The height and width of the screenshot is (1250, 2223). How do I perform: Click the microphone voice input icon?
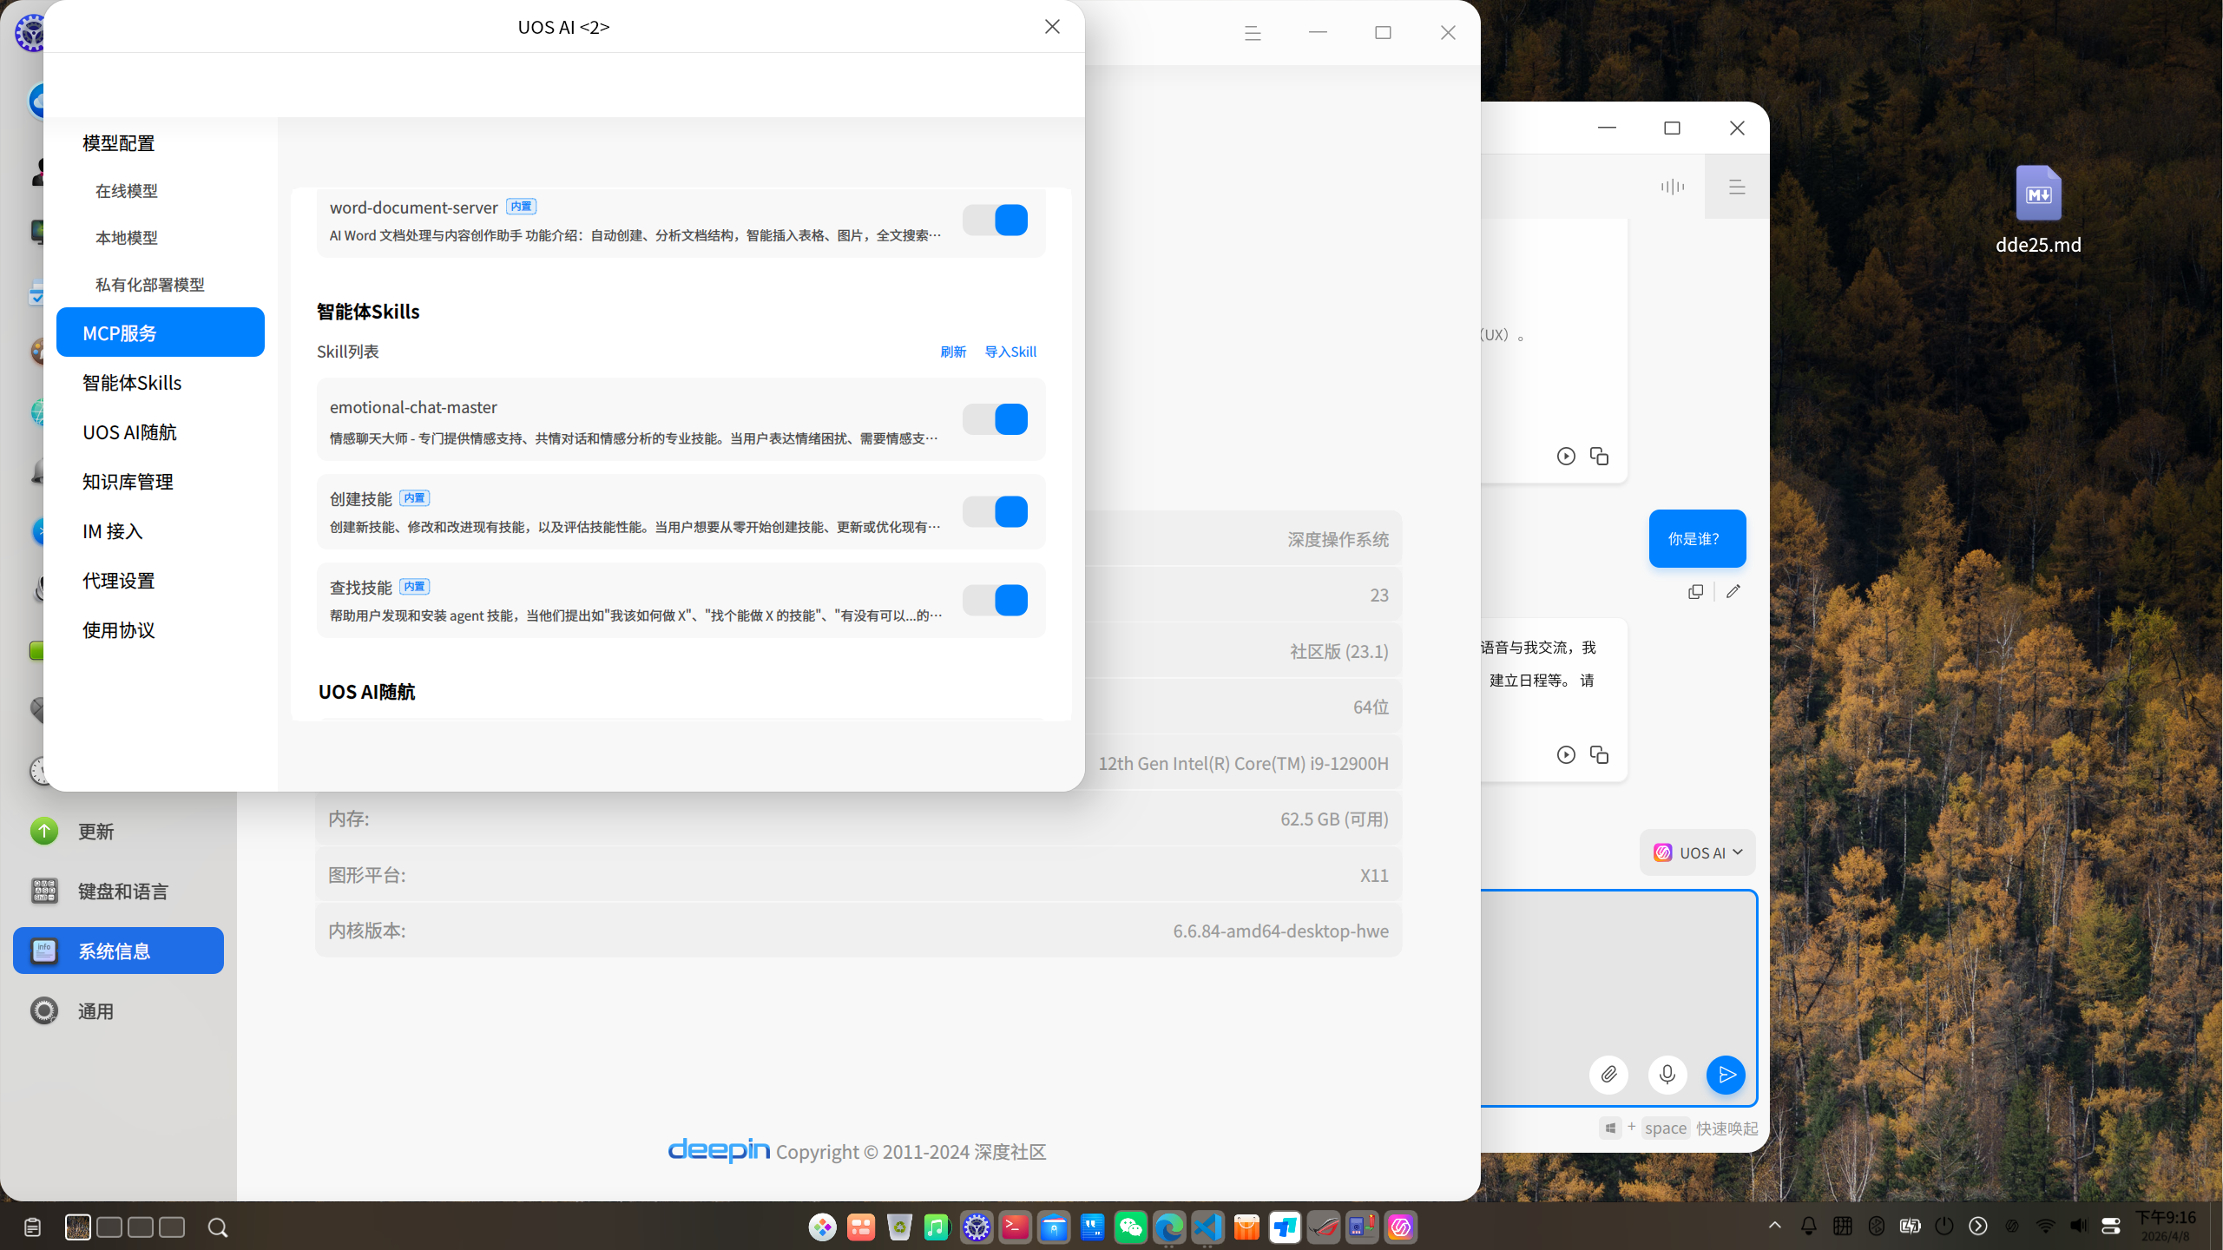(1667, 1075)
